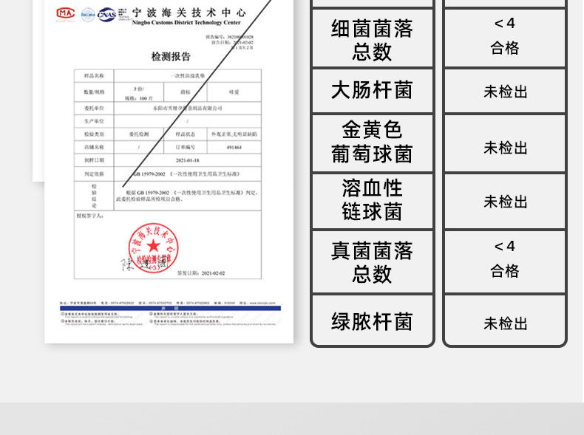This screenshot has width=584, height=435.
Task: Click the 商标 cell
Action: pos(186,92)
